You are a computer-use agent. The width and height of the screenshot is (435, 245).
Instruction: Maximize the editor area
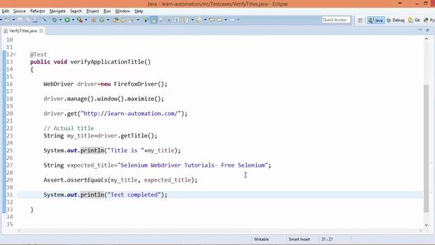pos(428,30)
